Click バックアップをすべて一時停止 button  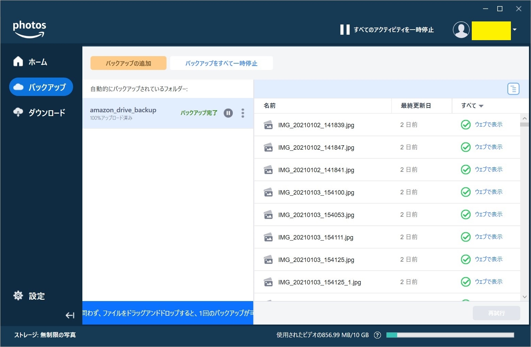(x=221, y=63)
